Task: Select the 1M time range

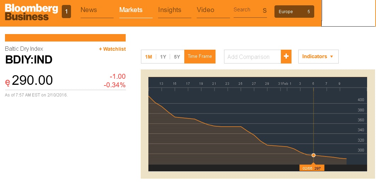Action: click(148, 57)
